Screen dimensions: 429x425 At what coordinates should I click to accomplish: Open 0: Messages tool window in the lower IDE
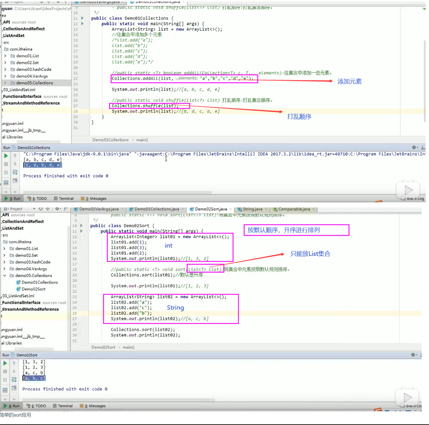pyautogui.click(x=92, y=406)
